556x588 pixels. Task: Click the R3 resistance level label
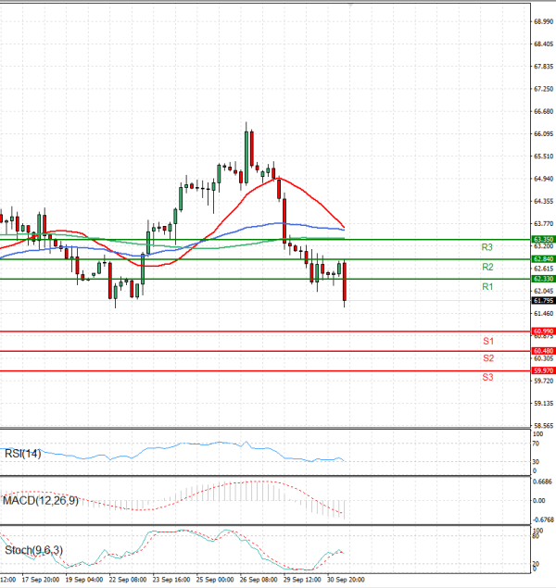coord(486,248)
